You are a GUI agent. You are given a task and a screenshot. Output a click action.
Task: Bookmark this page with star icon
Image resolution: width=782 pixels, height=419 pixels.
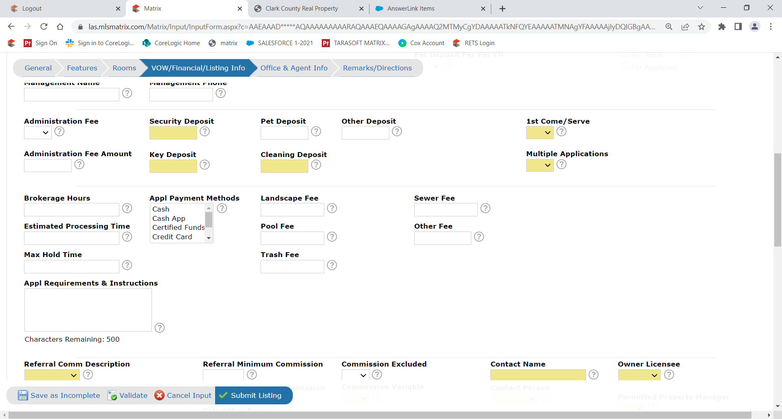[702, 27]
